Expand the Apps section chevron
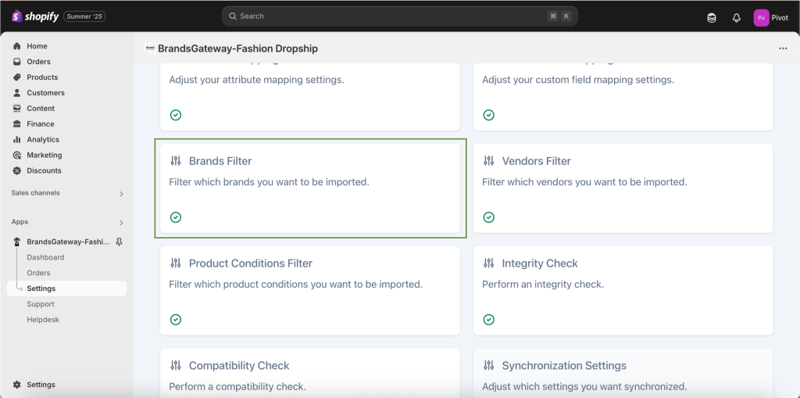This screenshot has width=800, height=398. 121,223
